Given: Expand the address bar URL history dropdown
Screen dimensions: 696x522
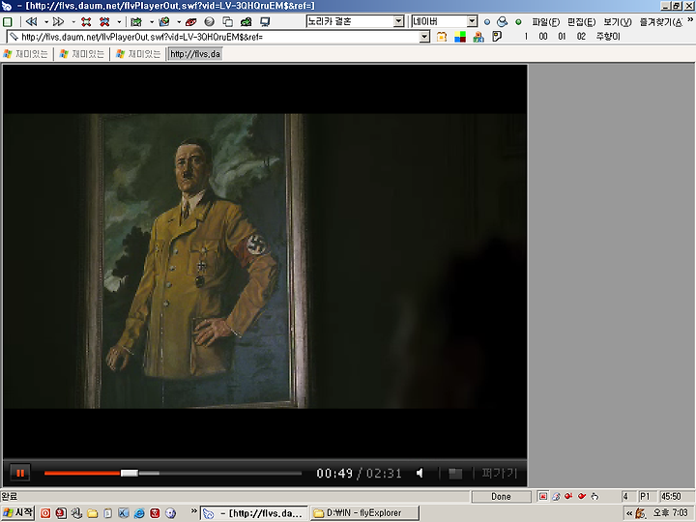Looking at the screenshot, I should tap(424, 37).
